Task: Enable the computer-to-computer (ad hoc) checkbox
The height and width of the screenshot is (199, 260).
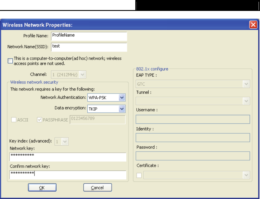Action: coord(10,61)
